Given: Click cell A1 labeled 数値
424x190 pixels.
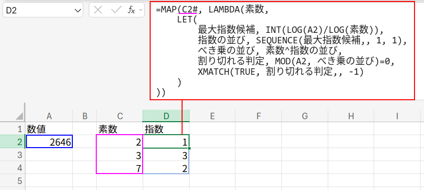Looking at the screenshot, I should [49, 129].
